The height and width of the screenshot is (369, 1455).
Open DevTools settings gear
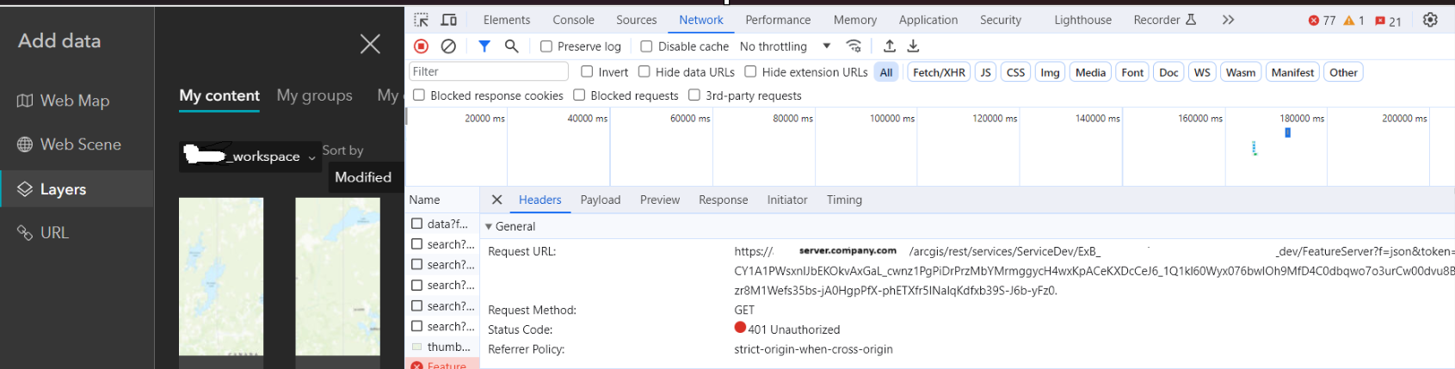coord(1430,20)
